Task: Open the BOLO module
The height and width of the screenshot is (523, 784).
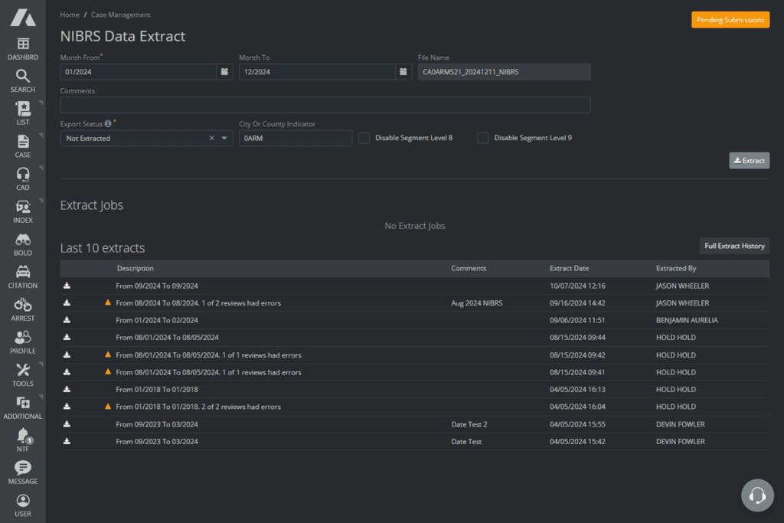Action: point(22,243)
